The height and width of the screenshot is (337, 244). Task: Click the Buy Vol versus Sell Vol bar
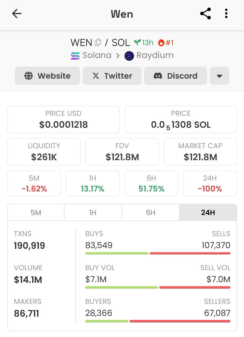[x=158, y=287]
